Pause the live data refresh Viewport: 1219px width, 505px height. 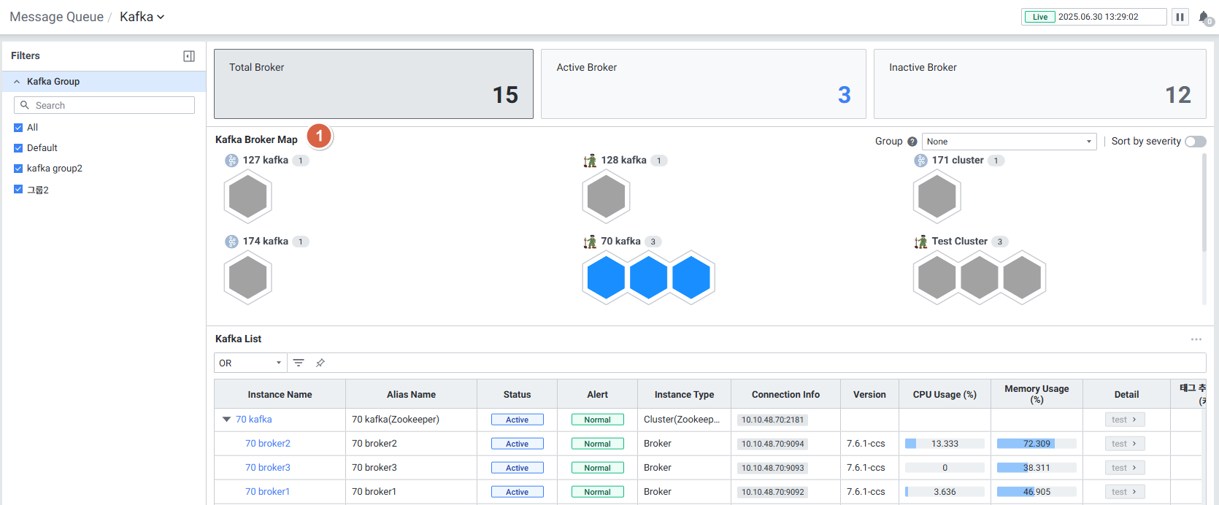1180,17
